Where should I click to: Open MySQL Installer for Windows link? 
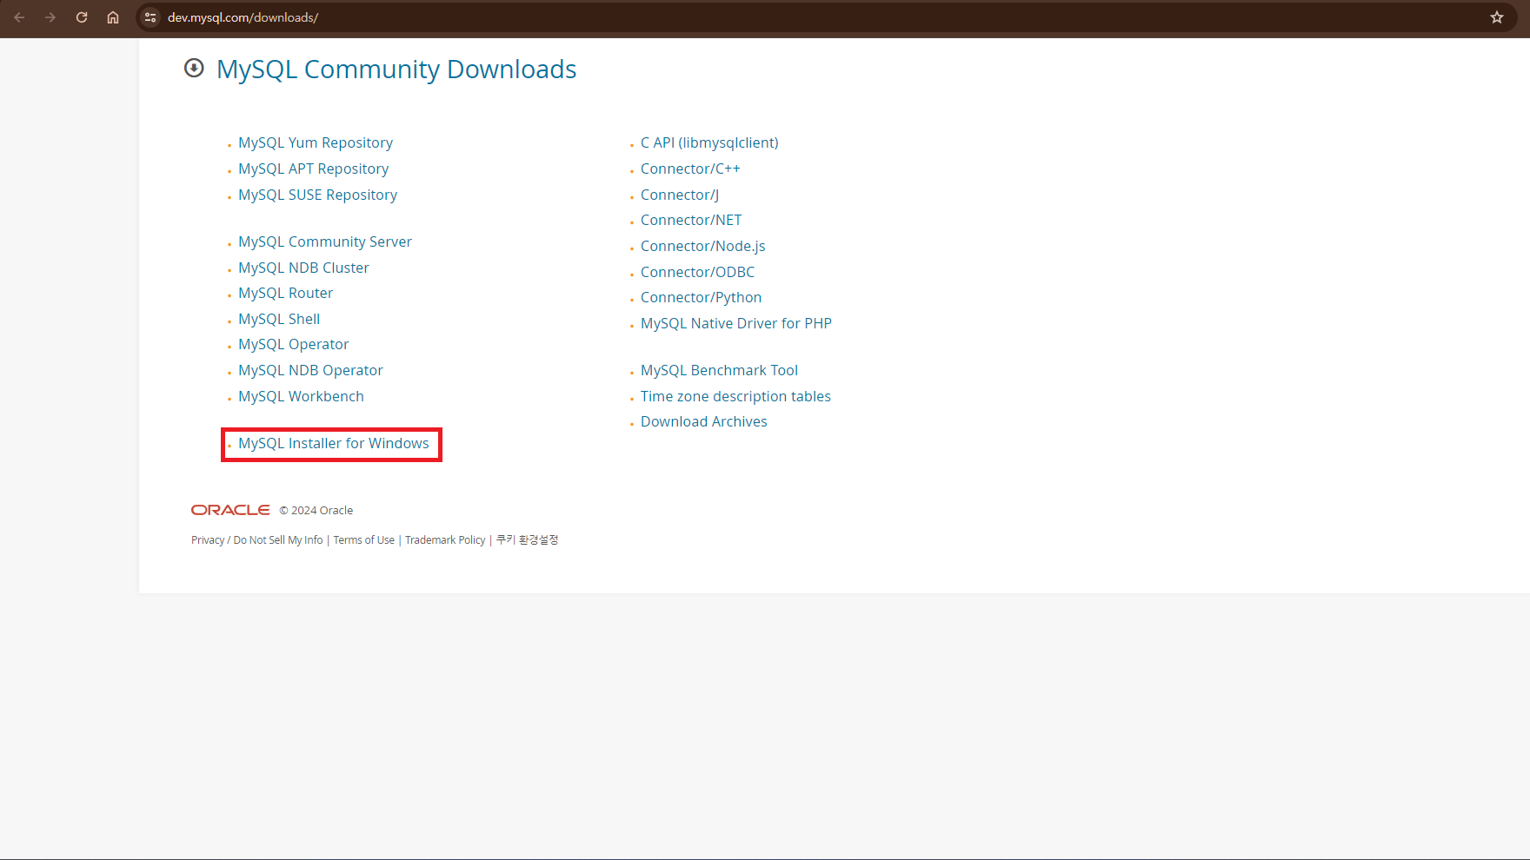334,443
